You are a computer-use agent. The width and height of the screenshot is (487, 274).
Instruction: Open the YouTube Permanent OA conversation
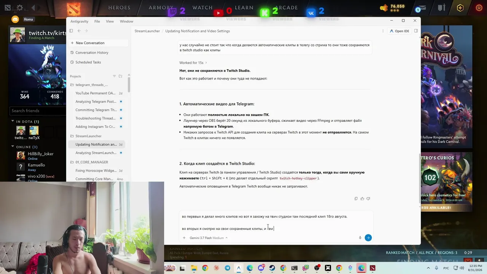pos(97,93)
